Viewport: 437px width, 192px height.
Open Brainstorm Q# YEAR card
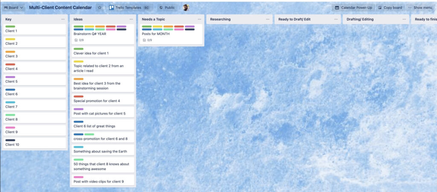pyautogui.click(x=103, y=34)
